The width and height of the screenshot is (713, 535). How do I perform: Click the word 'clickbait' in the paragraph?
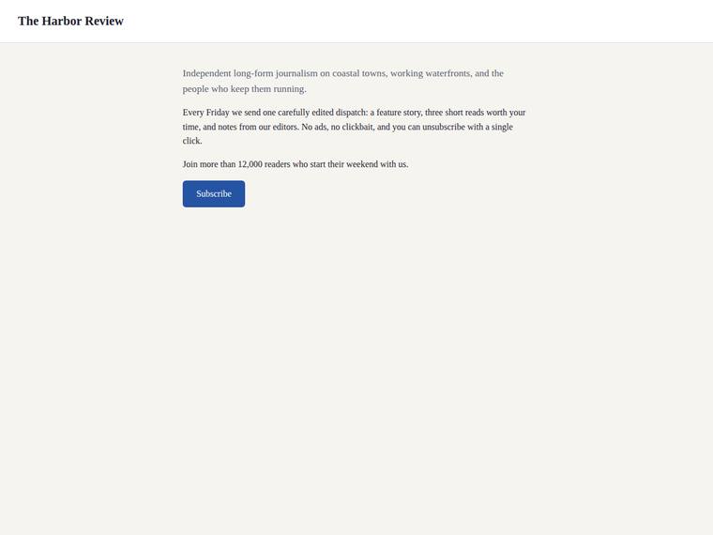357,127
